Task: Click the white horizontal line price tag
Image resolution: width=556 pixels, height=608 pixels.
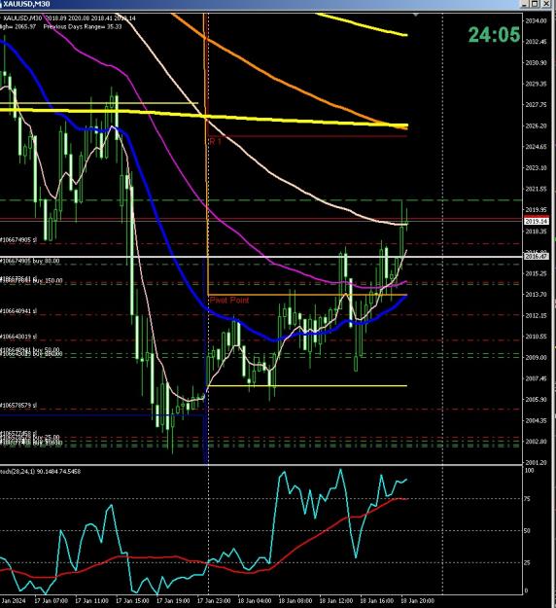Action: tap(537, 256)
